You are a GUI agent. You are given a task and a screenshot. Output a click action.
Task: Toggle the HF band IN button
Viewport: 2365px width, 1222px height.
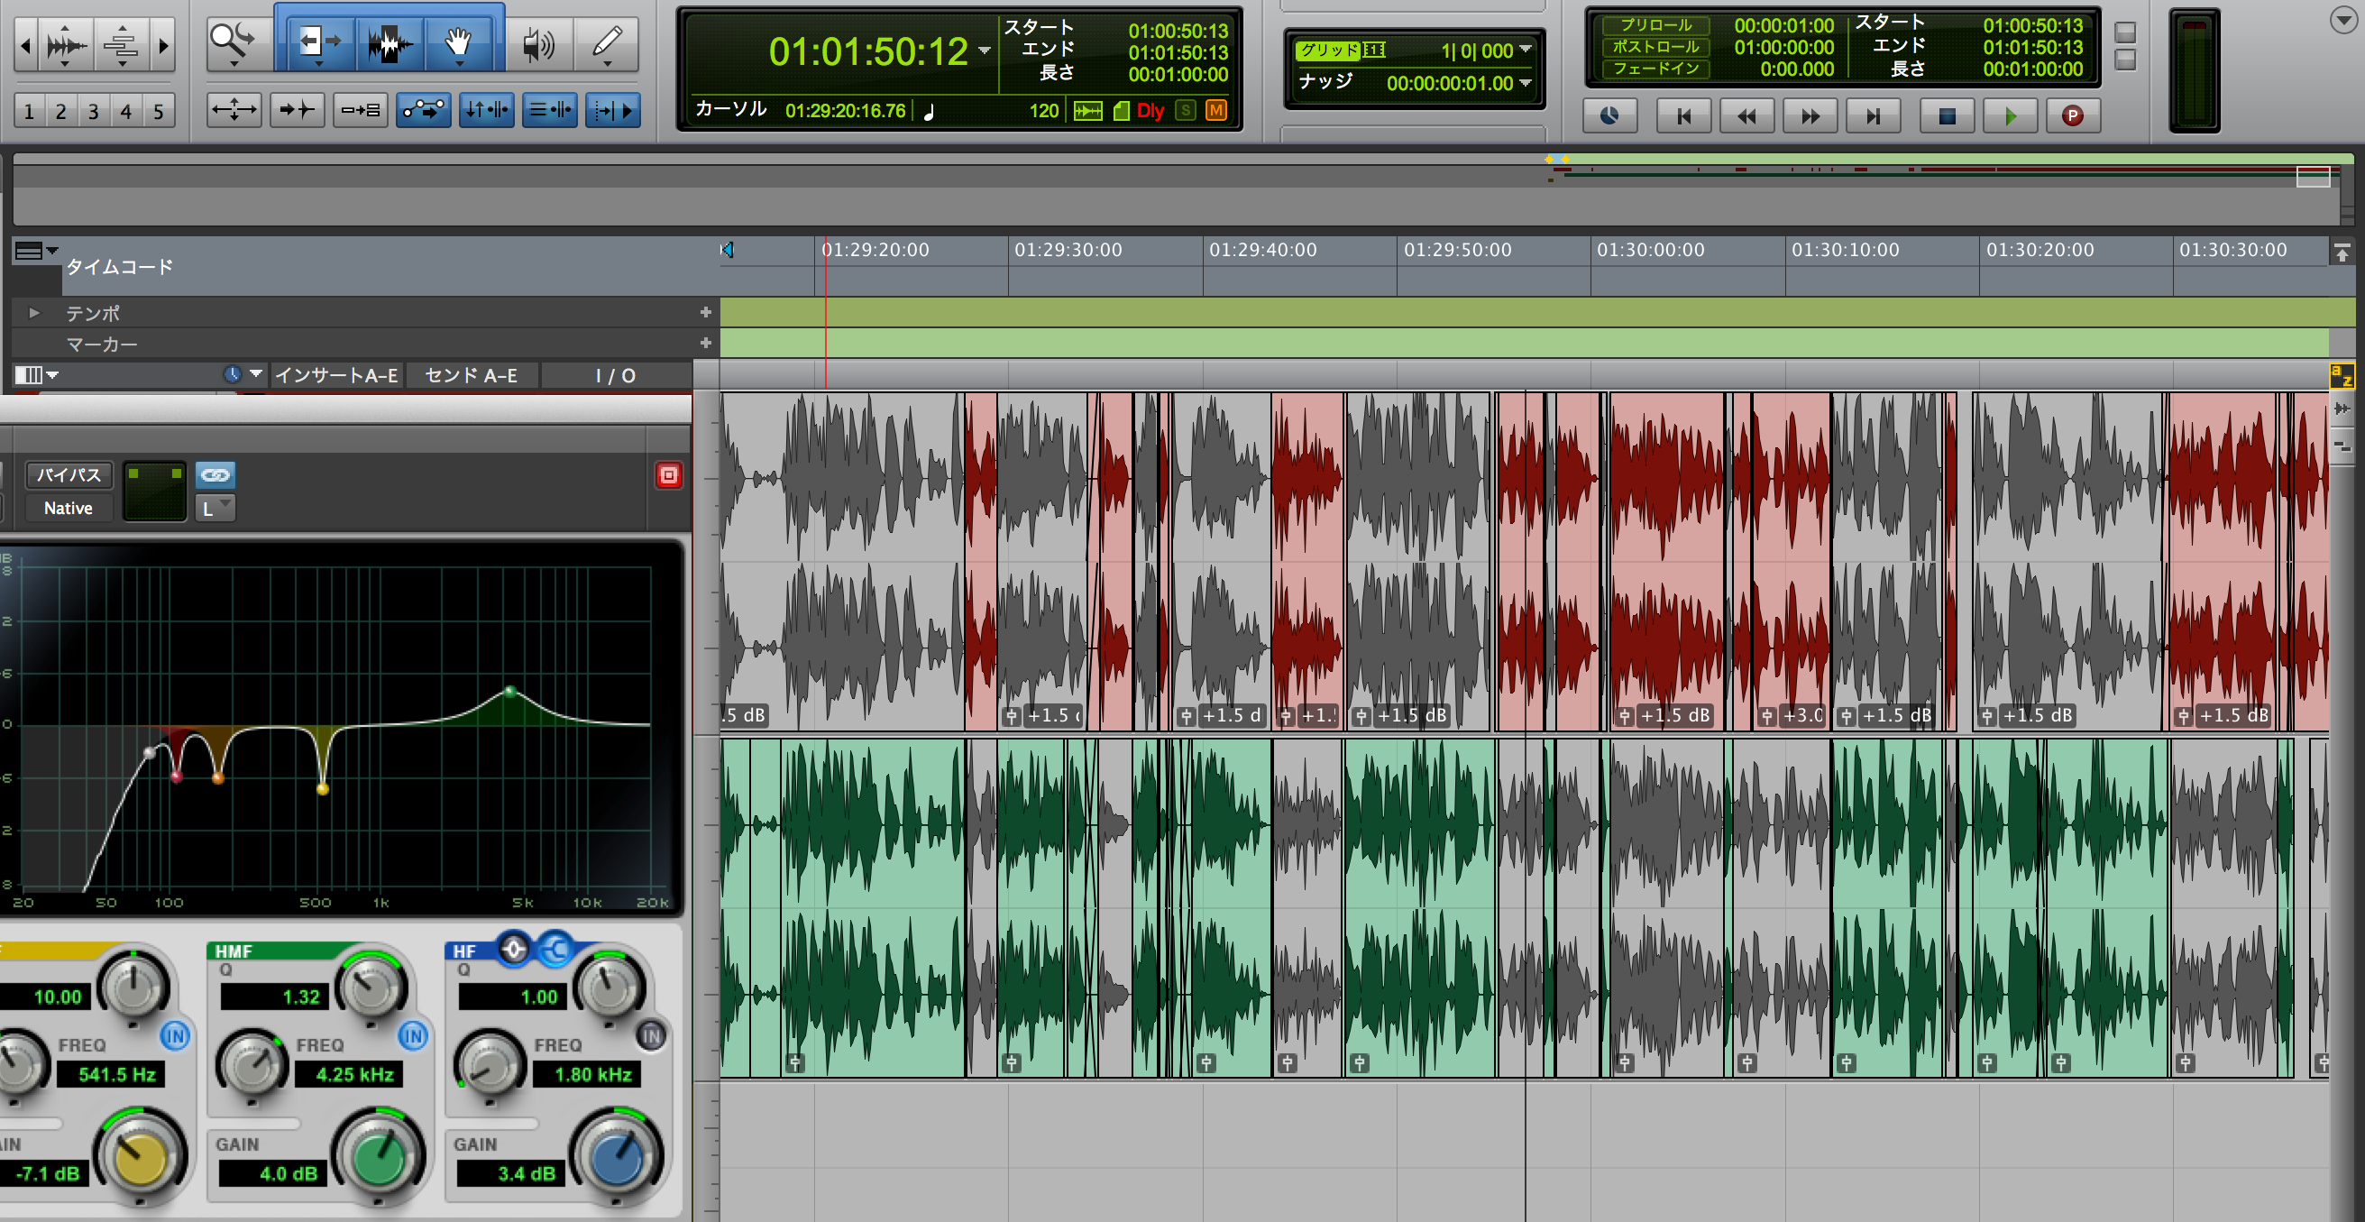[x=651, y=1035]
